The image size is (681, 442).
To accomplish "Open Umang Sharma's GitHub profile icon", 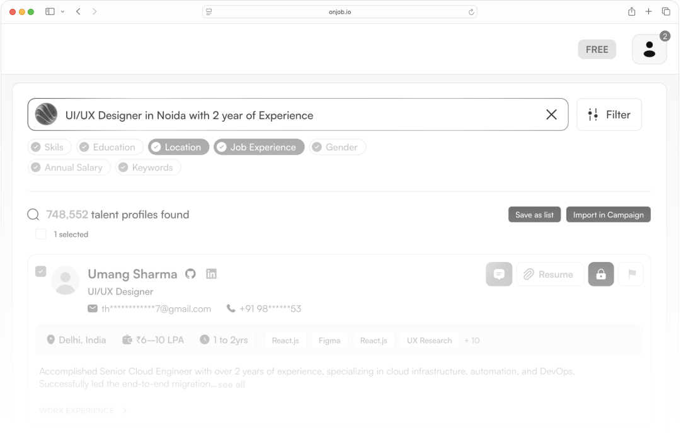I will 190,274.
